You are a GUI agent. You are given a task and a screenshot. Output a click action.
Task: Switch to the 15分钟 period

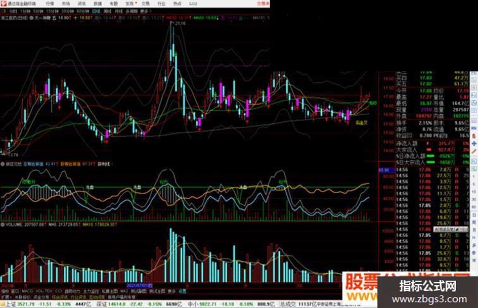52,11
